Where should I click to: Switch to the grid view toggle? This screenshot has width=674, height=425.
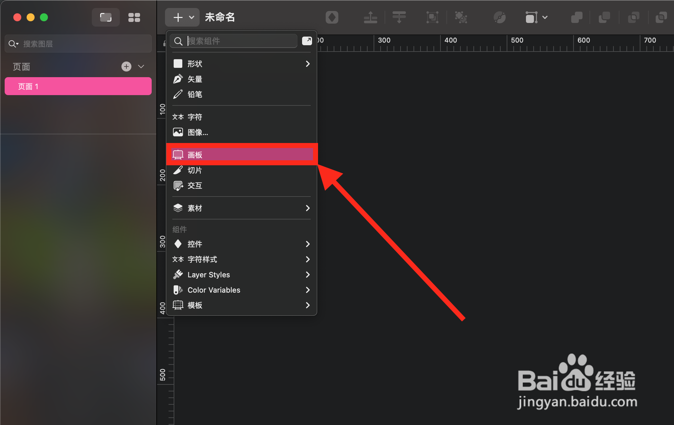point(134,17)
